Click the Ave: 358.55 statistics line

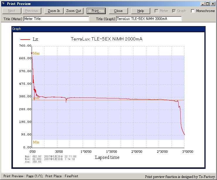pos(33,162)
